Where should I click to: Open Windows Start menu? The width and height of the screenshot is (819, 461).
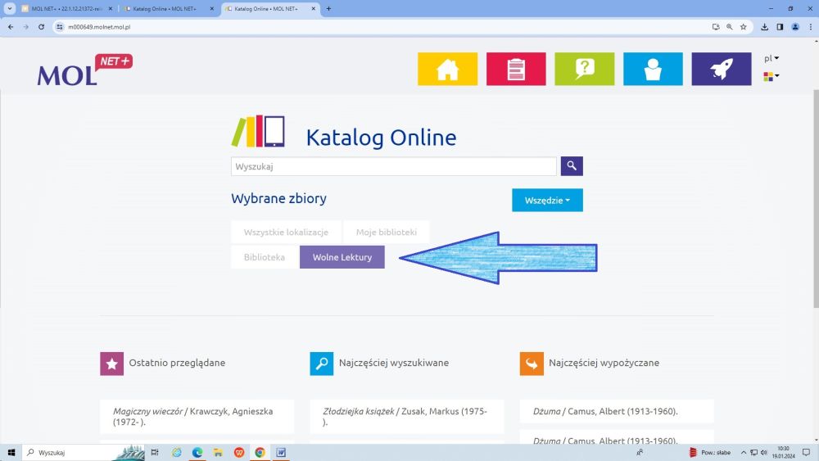coord(11,453)
